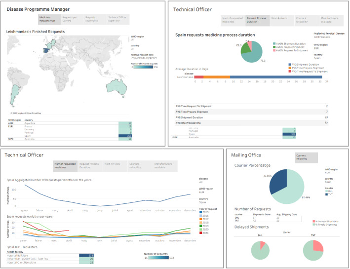Select Hospital Clinic Barcelona row
The image size is (350, 269).
(50, 262)
